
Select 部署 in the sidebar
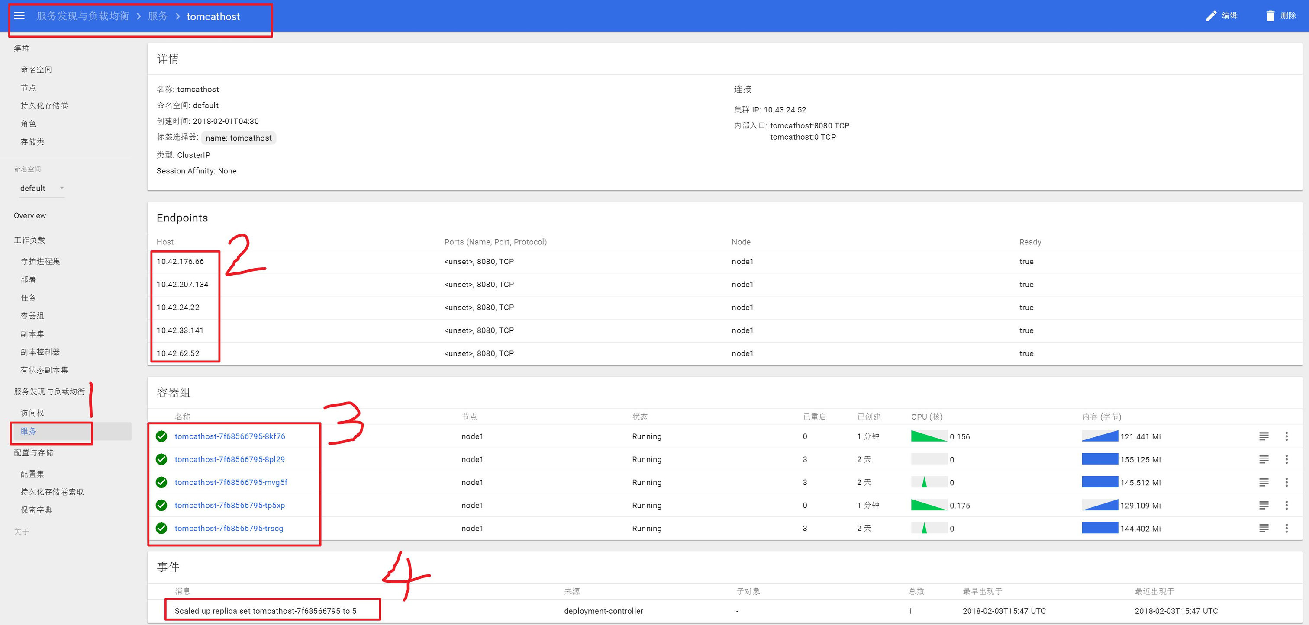pyautogui.click(x=28, y=279)
